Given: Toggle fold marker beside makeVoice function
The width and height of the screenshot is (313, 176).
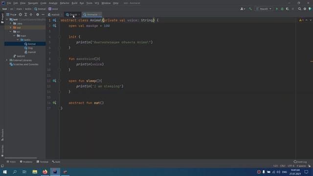Looking at the screenshot, I should 60,59.
